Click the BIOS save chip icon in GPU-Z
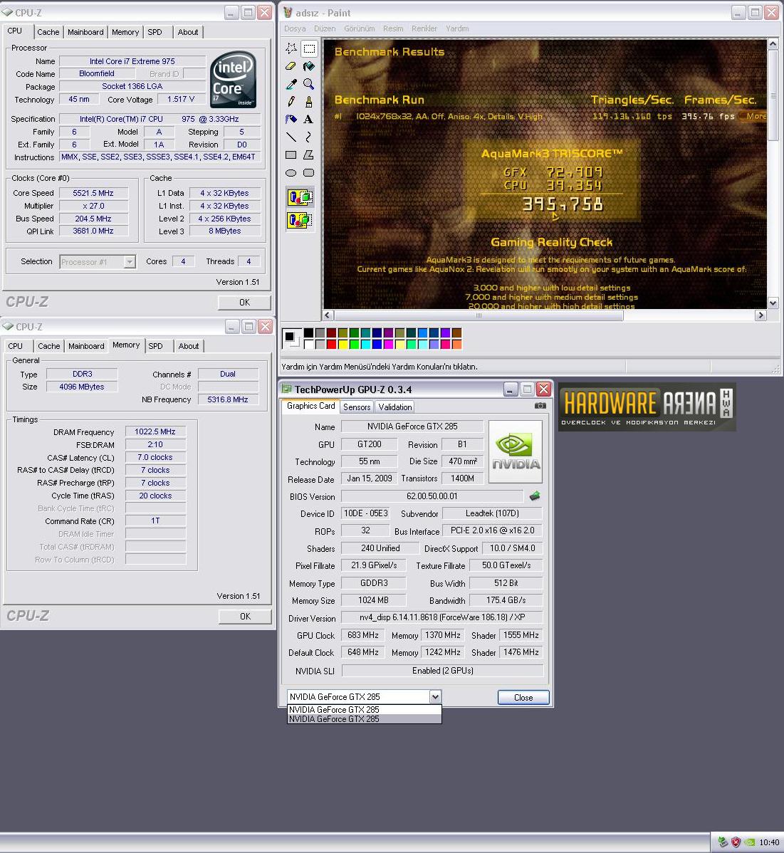 coord(535,496)
